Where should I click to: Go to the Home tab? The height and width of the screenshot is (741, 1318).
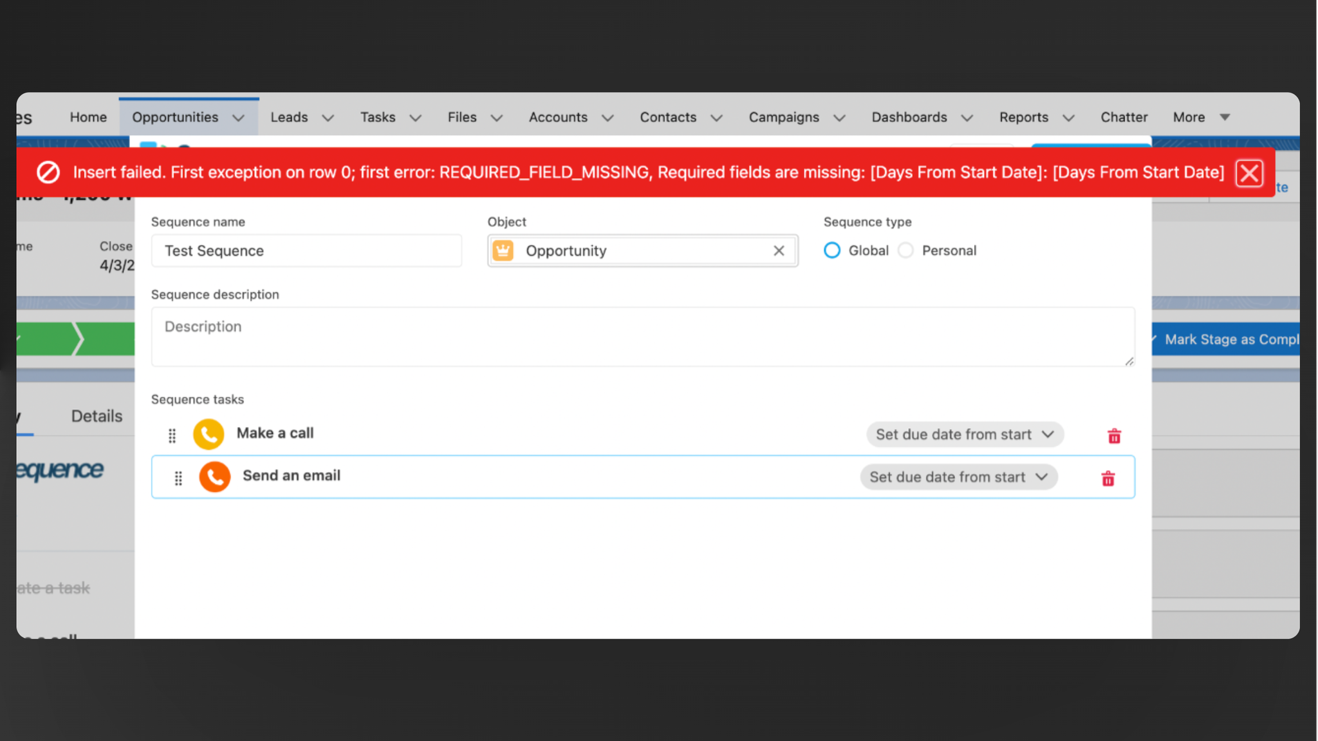click(88, 117)
